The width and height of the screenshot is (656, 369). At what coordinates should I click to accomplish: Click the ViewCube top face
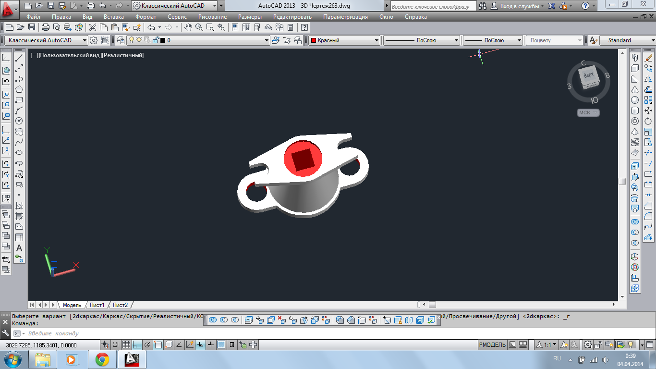(588, 75)
